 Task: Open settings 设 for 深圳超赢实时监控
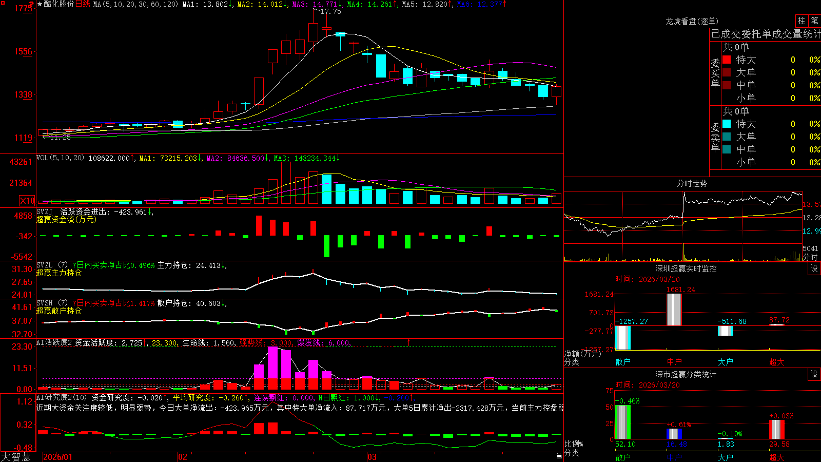pos(814,268)
